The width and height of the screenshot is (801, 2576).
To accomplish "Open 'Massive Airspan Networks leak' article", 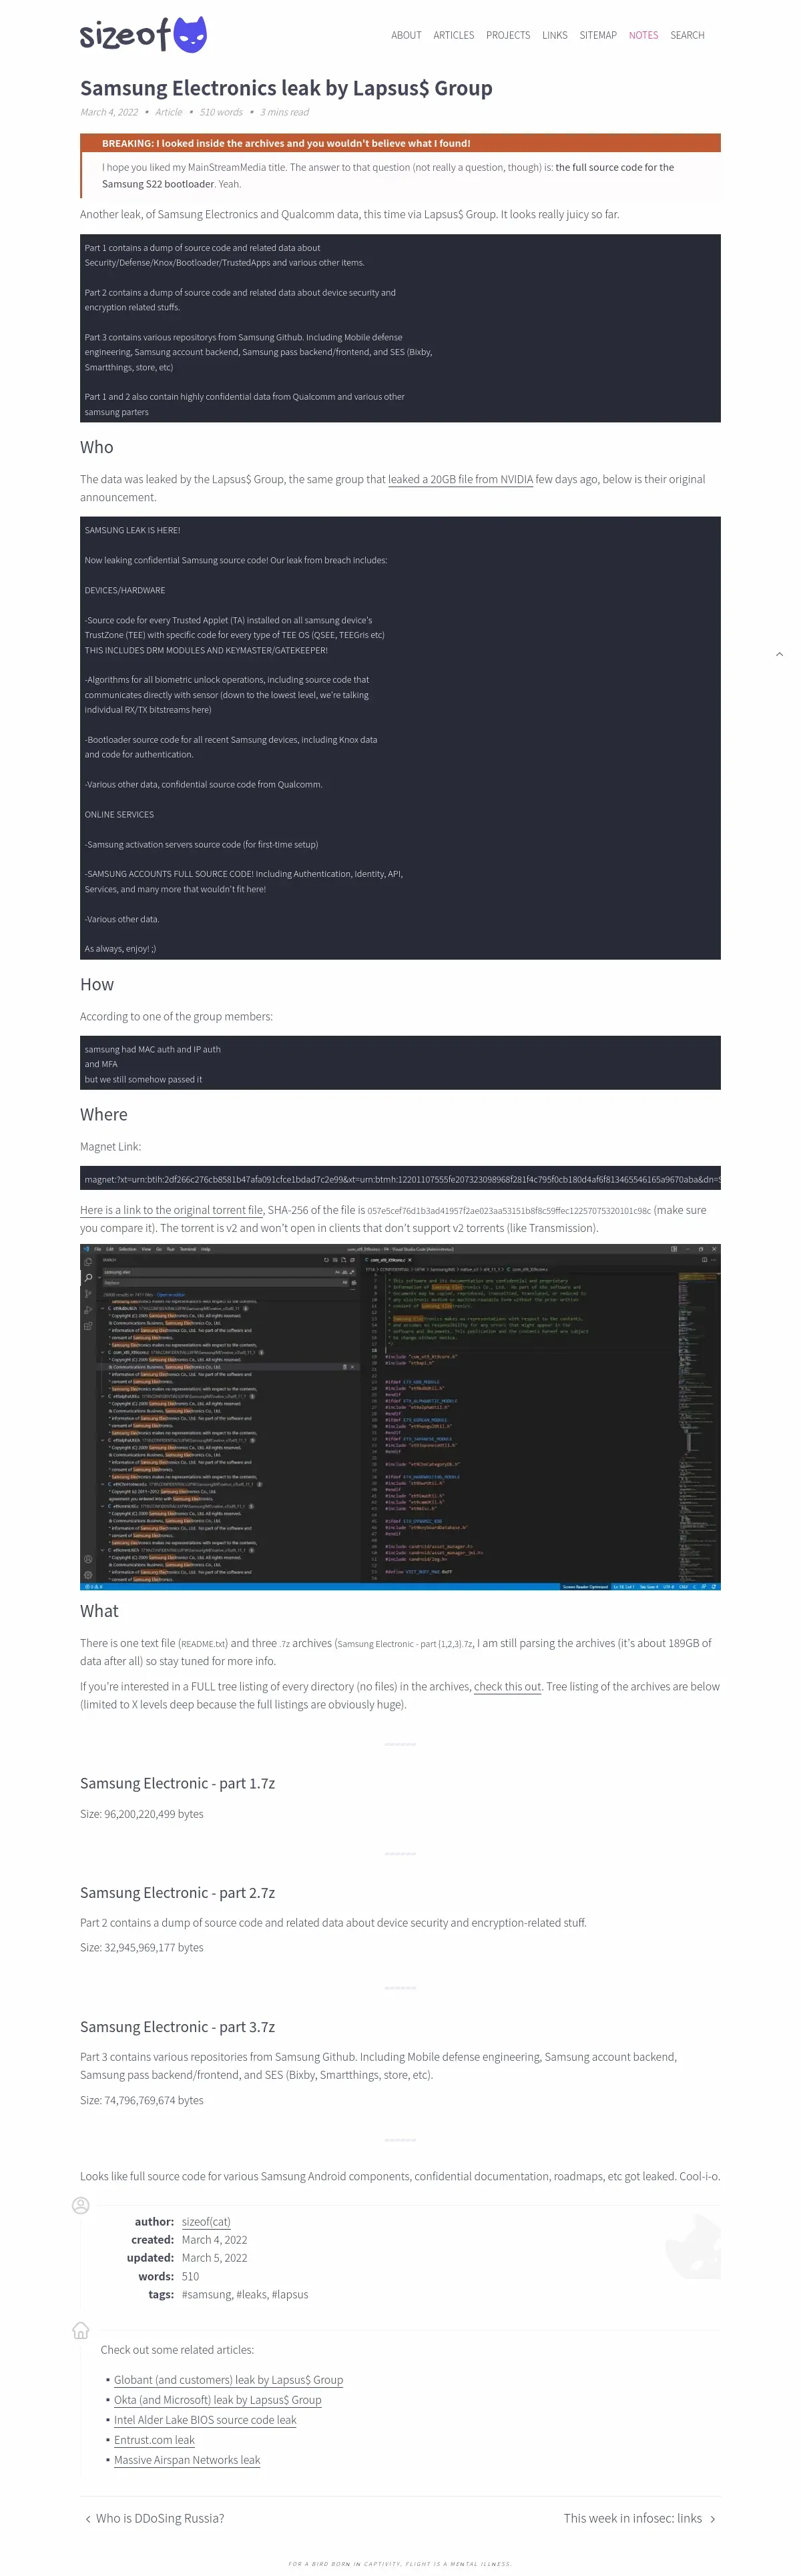I will (x=187, y=2460).
